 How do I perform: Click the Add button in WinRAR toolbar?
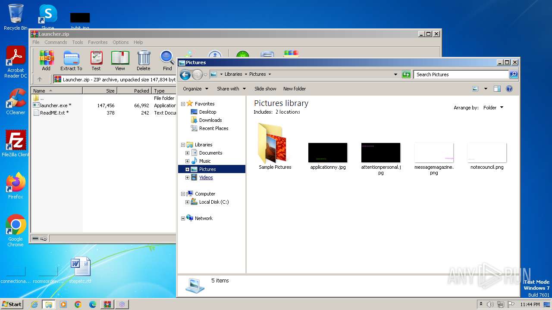tap(46, 60)
